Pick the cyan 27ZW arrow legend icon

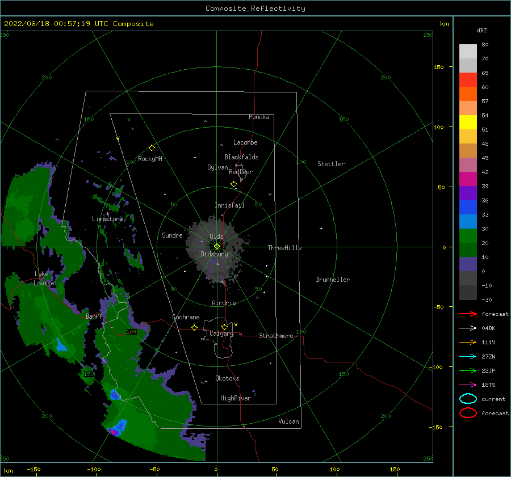[x=468, y=357]
